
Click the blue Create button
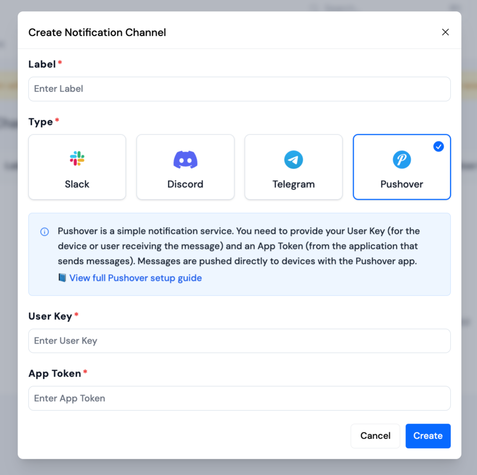click(428, 436)
